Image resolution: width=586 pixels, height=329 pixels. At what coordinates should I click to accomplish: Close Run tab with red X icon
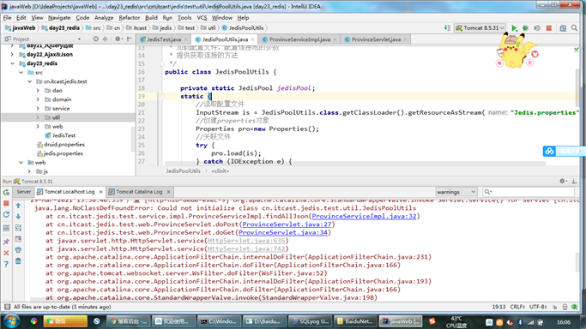(x=6, y=253)
